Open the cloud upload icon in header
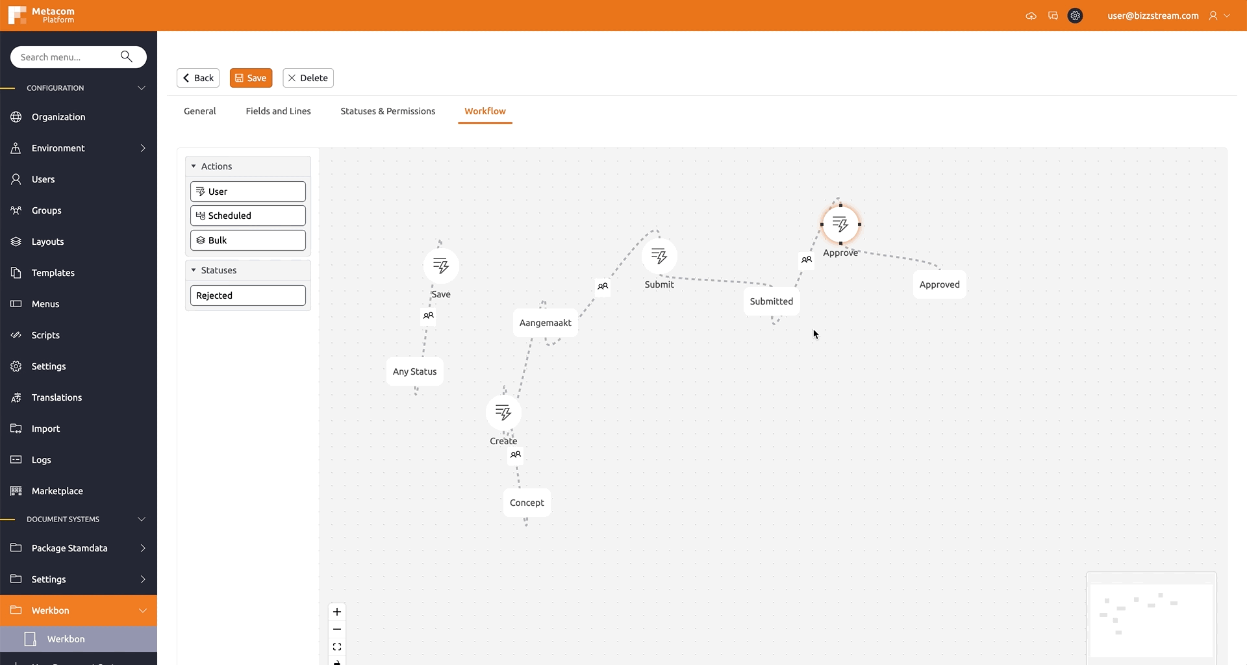Viewport: 1247px width, 665px height. point(1031,16)
